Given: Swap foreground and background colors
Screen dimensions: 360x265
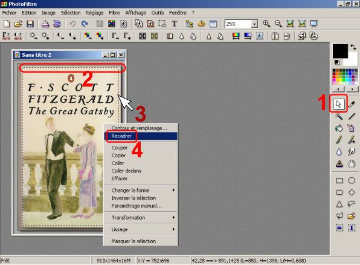Looking at the screenshot, I should (x=353, y=47).
